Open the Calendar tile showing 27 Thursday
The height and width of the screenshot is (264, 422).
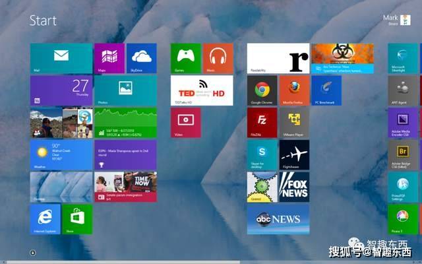61,90
